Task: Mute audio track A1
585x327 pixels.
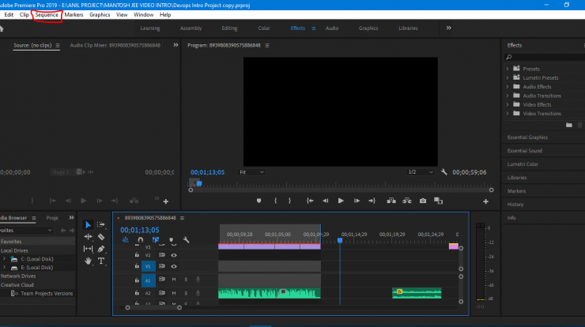Action: [x=174, y=280]
